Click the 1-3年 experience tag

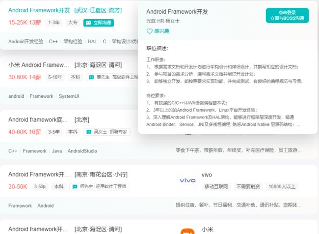click(54, 23)
